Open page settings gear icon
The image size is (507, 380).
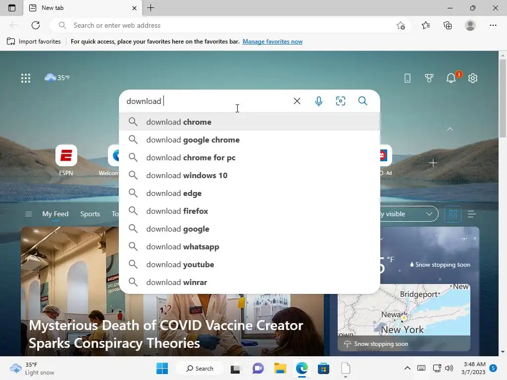point(473,78)
